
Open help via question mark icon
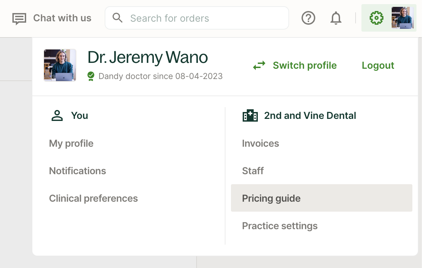(308, 18)
